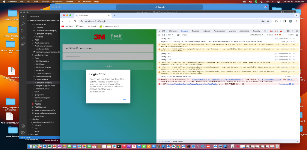Clear the console with the clear icon
307x150 pixels.
pyautogui.click(x=163, y=35)
